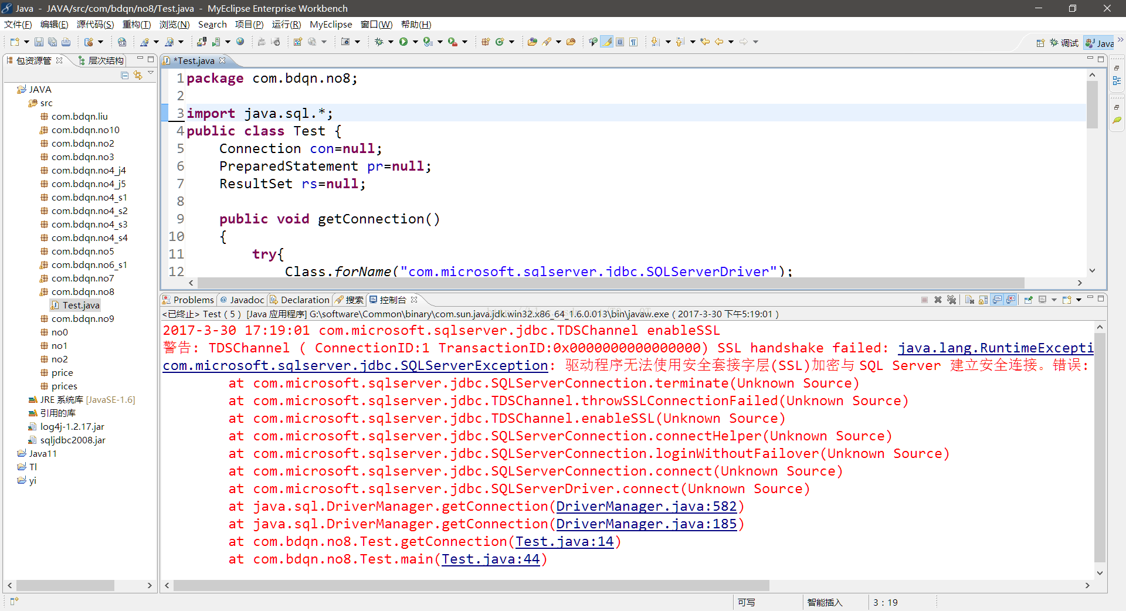Toggle Mark Occurrences highlighter button
Screen dimensions: 1126x611
607,42
